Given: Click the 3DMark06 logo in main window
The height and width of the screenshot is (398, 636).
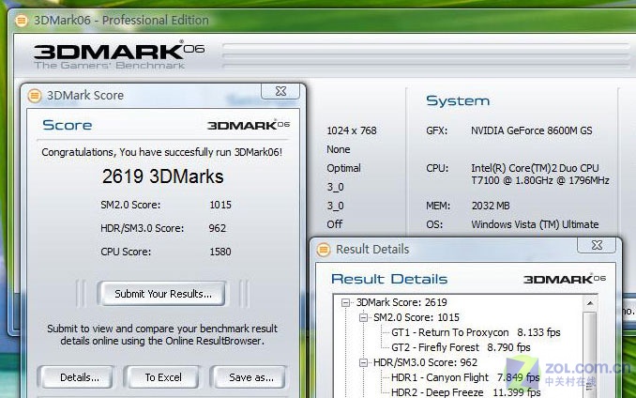Looking at the screenshot, I should [118, 55].
